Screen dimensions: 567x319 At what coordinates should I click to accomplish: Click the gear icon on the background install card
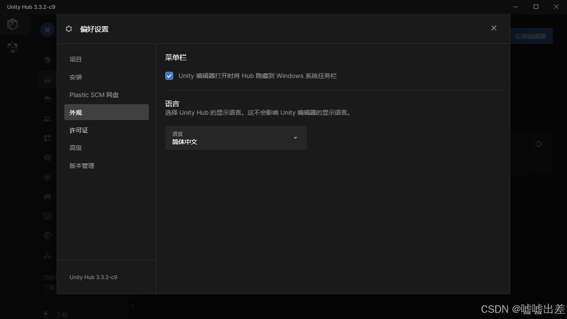(x=538, y=144)
